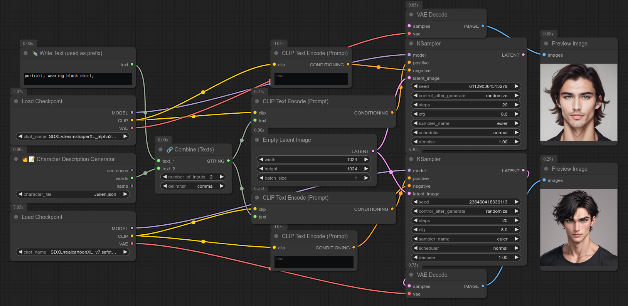Click right arrow of character_file Julien.json

tap(125, 194)
